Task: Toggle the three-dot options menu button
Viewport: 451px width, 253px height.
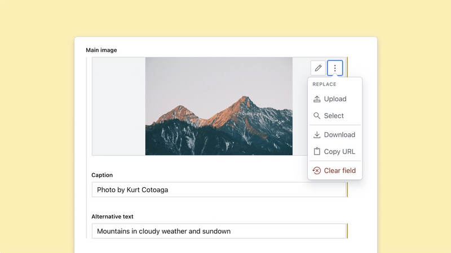Action: [335, 68]
